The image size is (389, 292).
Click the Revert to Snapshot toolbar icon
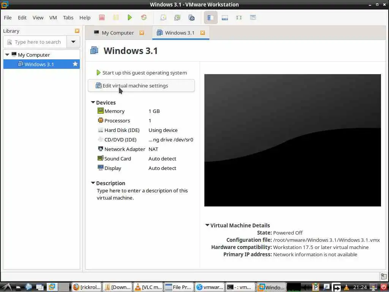(x=177, y=17)
